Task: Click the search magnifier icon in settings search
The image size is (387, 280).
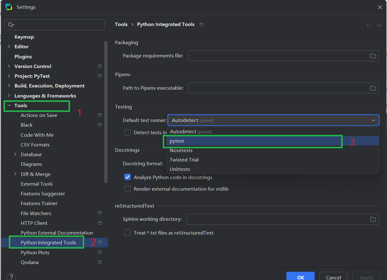Action: coord(11,25)
